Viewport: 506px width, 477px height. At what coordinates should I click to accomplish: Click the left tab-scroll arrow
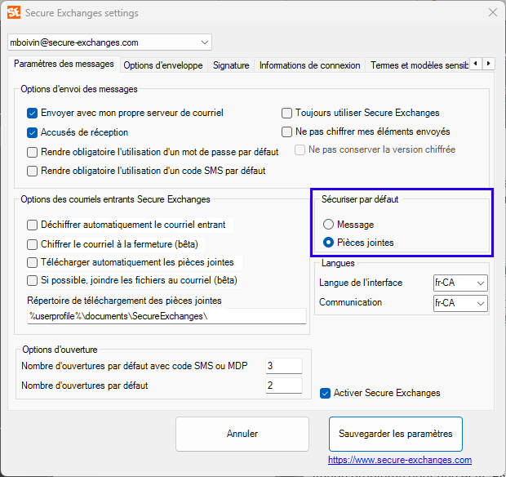476,63
